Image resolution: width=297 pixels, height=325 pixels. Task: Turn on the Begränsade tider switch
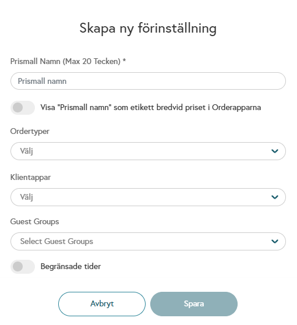[x=23, y=267]
